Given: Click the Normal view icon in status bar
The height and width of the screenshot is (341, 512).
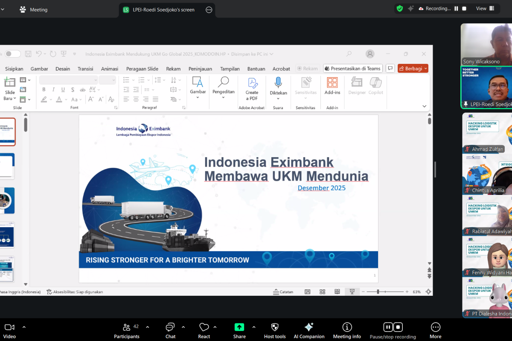Looking at the screenshot, I should pyautogui.click(x=308, y=292).
